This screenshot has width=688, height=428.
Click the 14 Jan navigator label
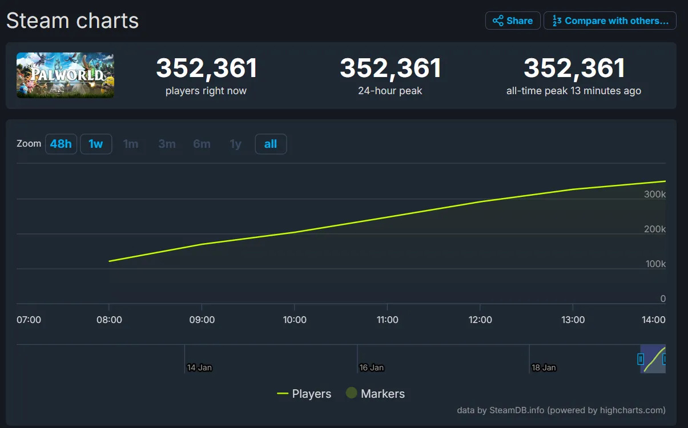tap(199, 368)
